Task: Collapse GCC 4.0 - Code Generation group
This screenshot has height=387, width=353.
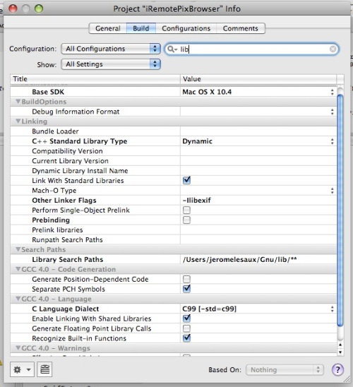Action: coord(18,269)
